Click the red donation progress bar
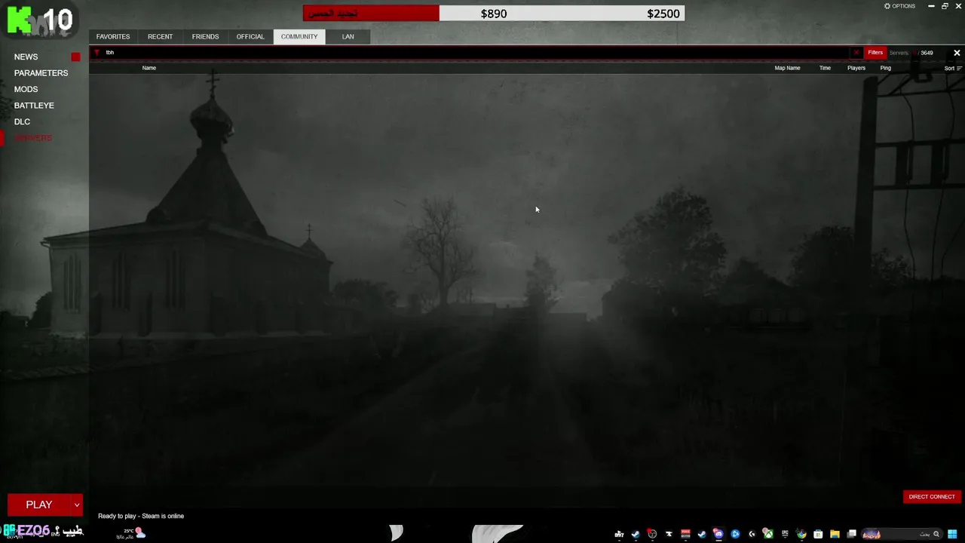Screen dimensions: 965x543 371,14
